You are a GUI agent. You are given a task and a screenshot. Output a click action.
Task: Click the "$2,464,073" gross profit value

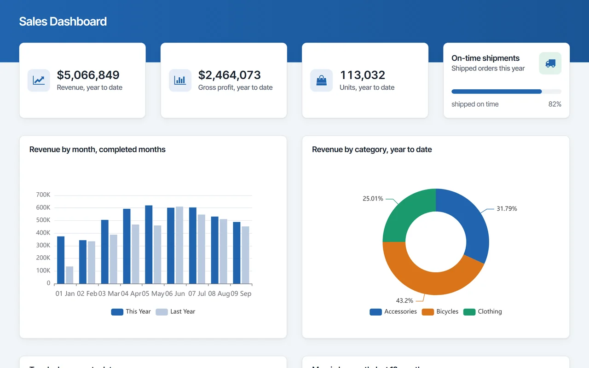[230, 75]
